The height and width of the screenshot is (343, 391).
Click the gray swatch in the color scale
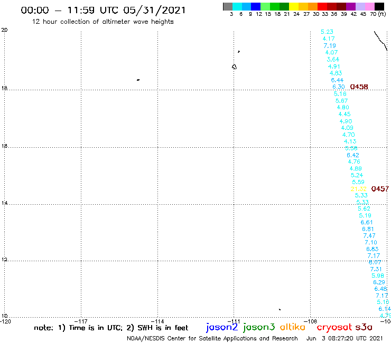click(x=228, y=6)
